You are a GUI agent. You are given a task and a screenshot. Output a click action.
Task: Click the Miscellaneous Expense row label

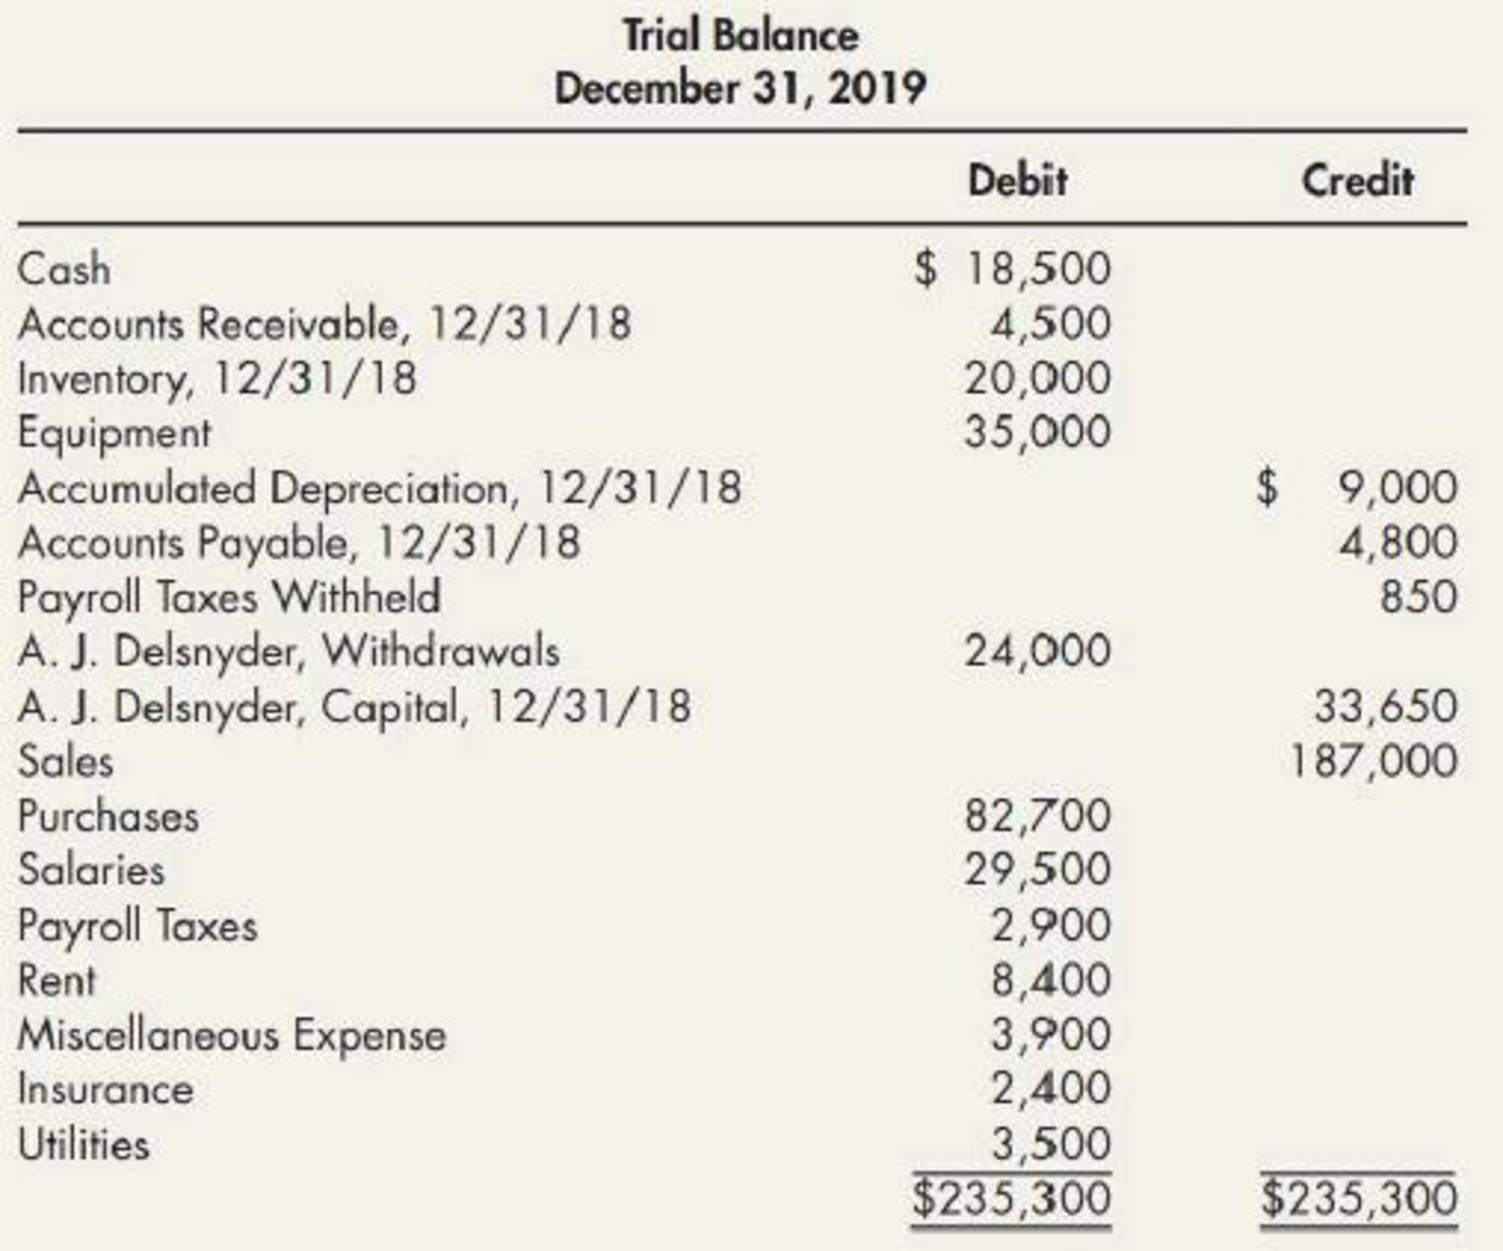(232, 1034)
